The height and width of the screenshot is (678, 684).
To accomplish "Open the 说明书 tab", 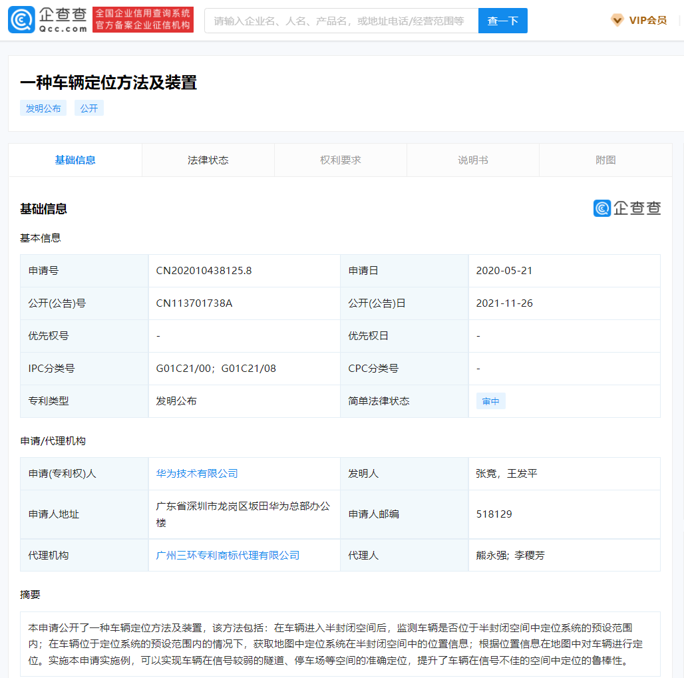I will pyautogui.click(x=472, y=160).
